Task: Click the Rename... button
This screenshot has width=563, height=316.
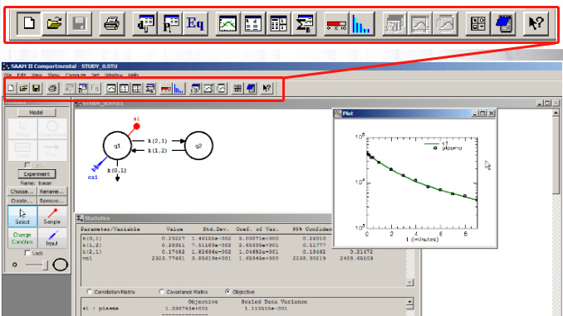Action: [x=52, y=192]
